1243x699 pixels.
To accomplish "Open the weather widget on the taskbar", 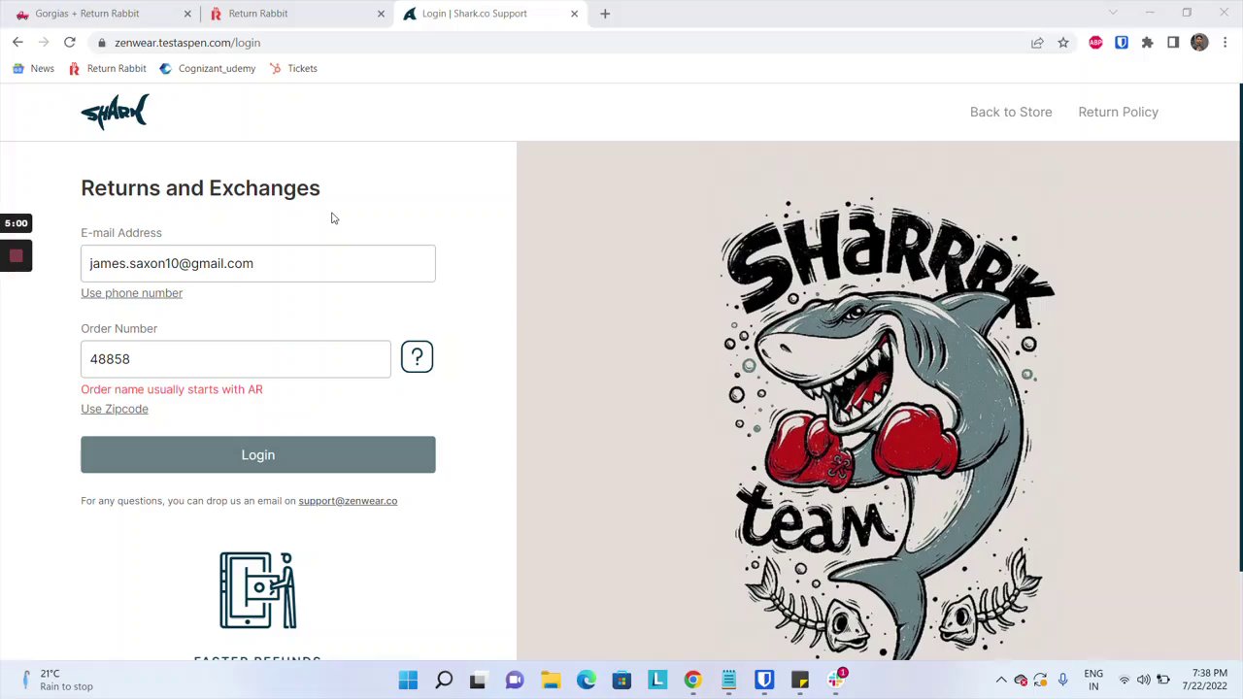I will pos(54,680).
